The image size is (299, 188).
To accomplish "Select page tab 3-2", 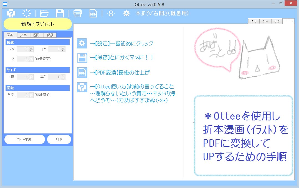I will click(x=277, y=21).
